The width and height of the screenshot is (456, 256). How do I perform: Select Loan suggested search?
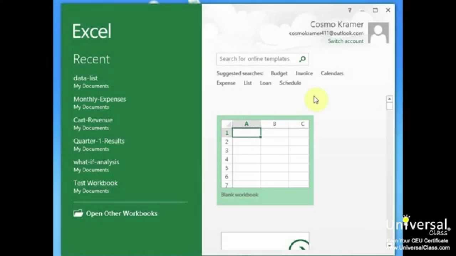click(x=265, y=83)
